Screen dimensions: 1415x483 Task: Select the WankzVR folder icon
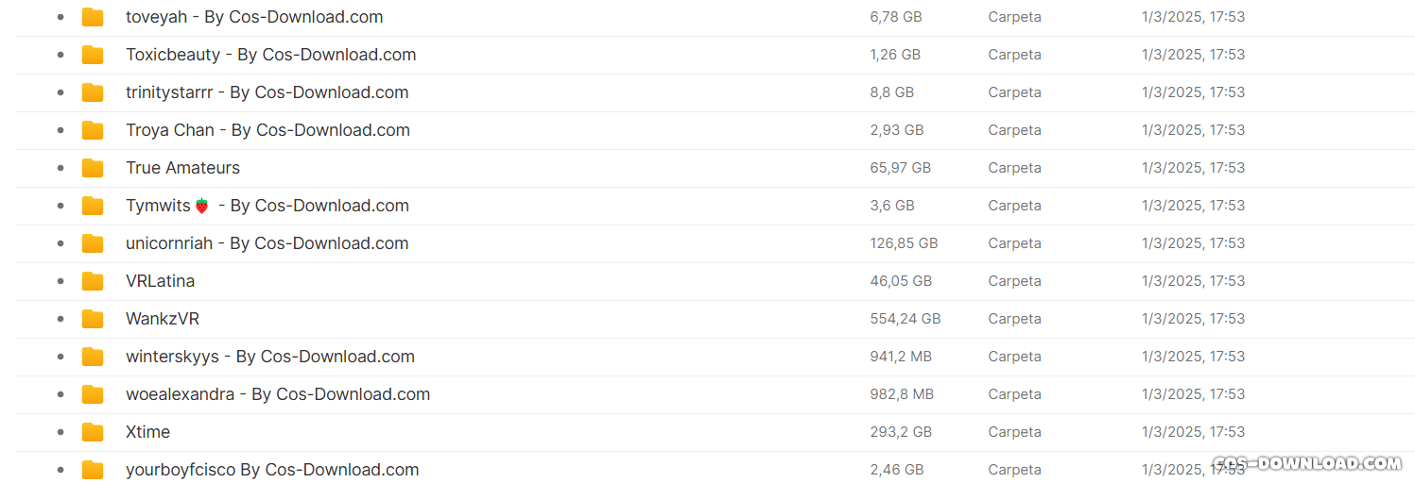[x=93, y=319]
